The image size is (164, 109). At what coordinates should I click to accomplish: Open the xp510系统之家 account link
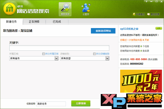tap(129, 29)
